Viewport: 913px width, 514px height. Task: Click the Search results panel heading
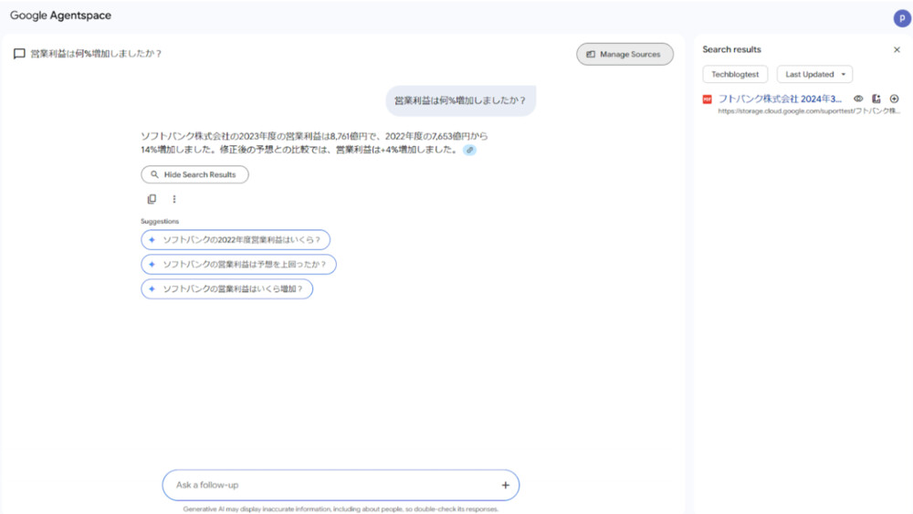point(731,49)
